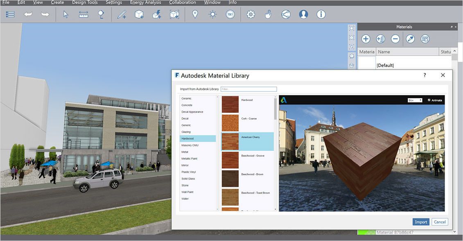The width and height of the screenshot is (463, 241).
Task: Remove a material using the minus icon
Action: [x=395, y=39]
